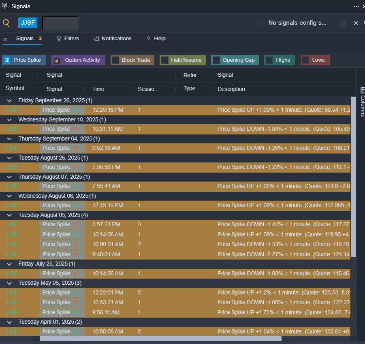Screen dimensions: 365x344
Task: Open the Columns side panel
Action: click(363, 102)
